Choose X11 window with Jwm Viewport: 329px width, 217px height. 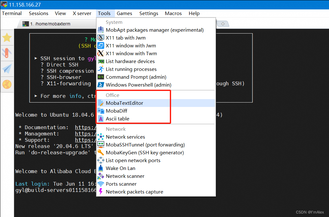coord(156,45)
